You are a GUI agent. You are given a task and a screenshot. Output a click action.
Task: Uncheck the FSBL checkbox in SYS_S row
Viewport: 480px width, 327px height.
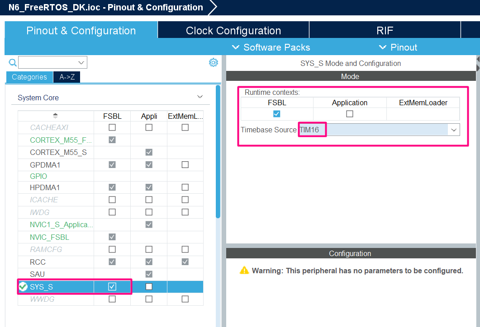pos(112,286)
